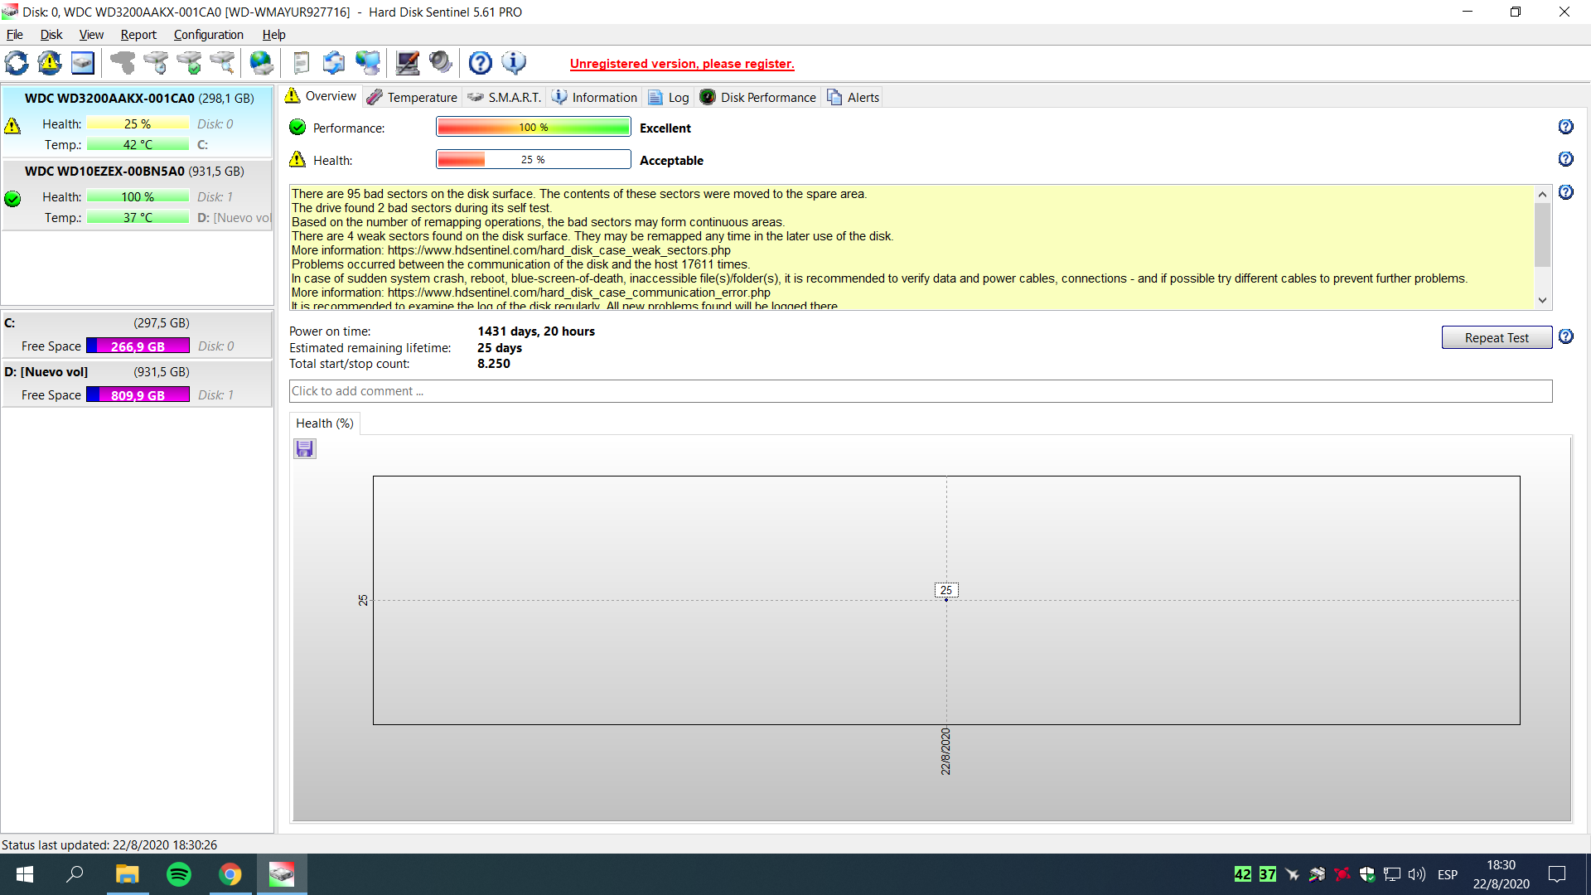
Task: Click the C: free space 266,9 GB bar
Action: [x=138, y=346]
